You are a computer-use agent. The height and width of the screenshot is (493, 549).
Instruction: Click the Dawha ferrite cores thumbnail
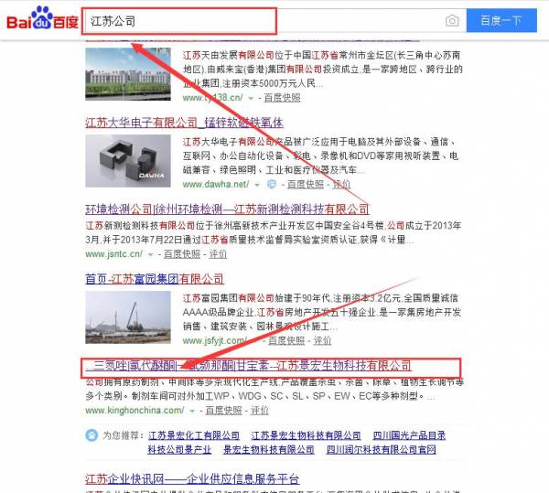click(128, 161)
